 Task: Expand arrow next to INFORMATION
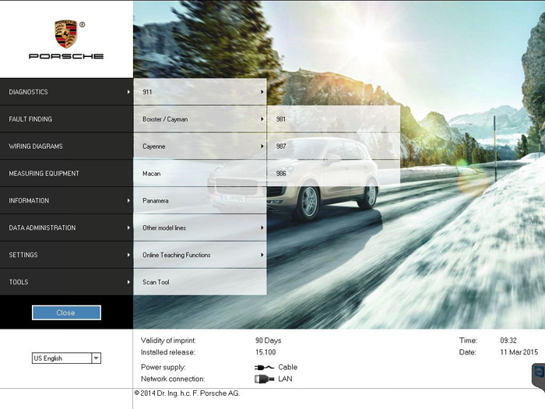[x=128, y=200]
